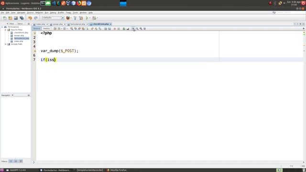Switch to the index.php editor tab
Screen dimensions: 306x172
click(x=40, y=24)
